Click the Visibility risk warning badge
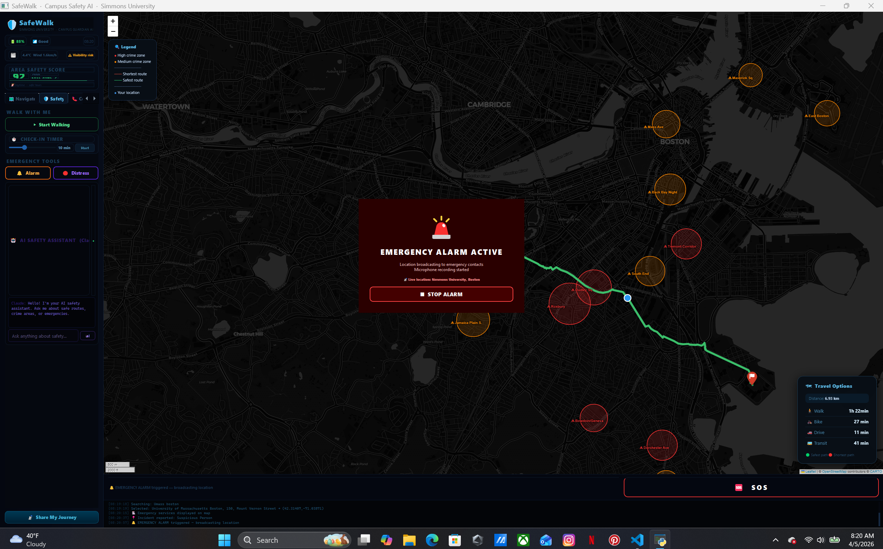Viewport: 883px width, 549px height. pyautogui.click(x=81, y=55)
